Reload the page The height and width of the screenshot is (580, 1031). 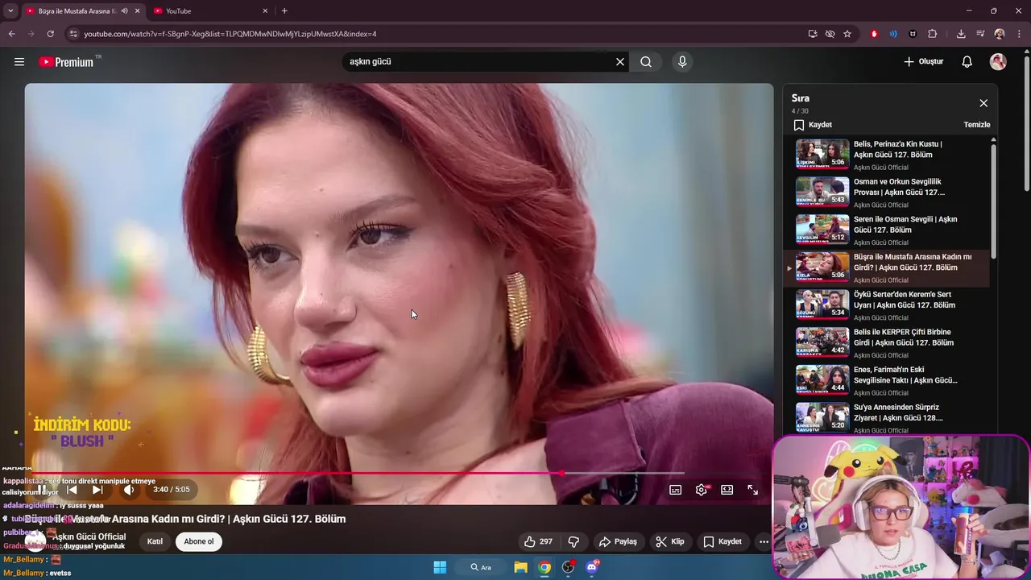pyautogui.click(x=50, y=34)
